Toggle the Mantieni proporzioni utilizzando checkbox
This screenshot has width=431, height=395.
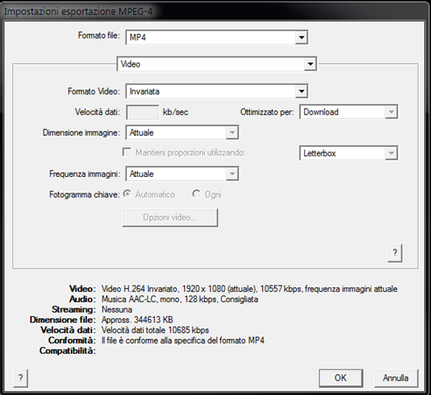coord(127,152)
